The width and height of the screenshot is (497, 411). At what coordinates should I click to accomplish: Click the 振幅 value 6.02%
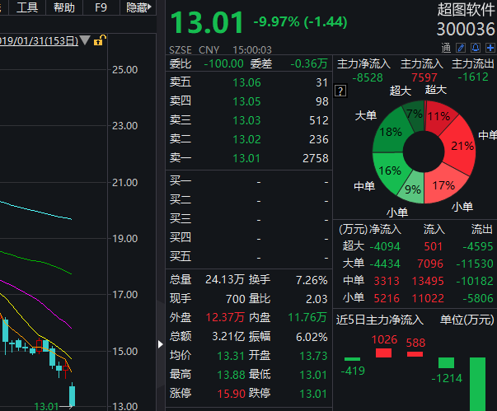312,337
